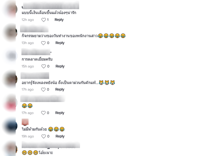
Task: Open avatar of the 13h ago commenter
Action: [11, 33]
